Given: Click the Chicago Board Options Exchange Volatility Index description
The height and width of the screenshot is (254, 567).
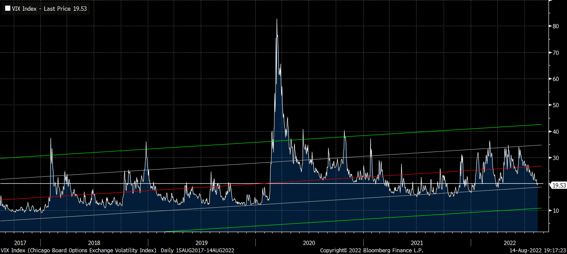Looking at the screenshot, I should point(92,250).
